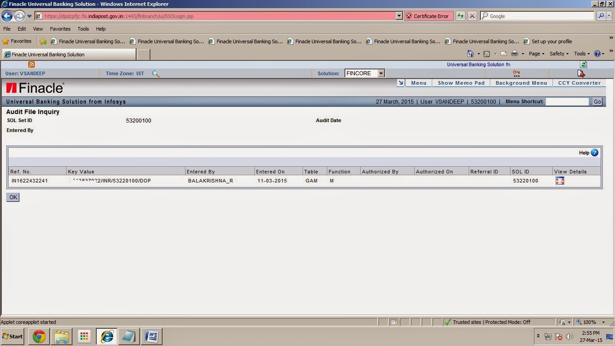Click the Finacle Universal Banking Solution tab
The width and height of the screenshot is (615, 346).
pyautogui.click(x=68, y=55)
